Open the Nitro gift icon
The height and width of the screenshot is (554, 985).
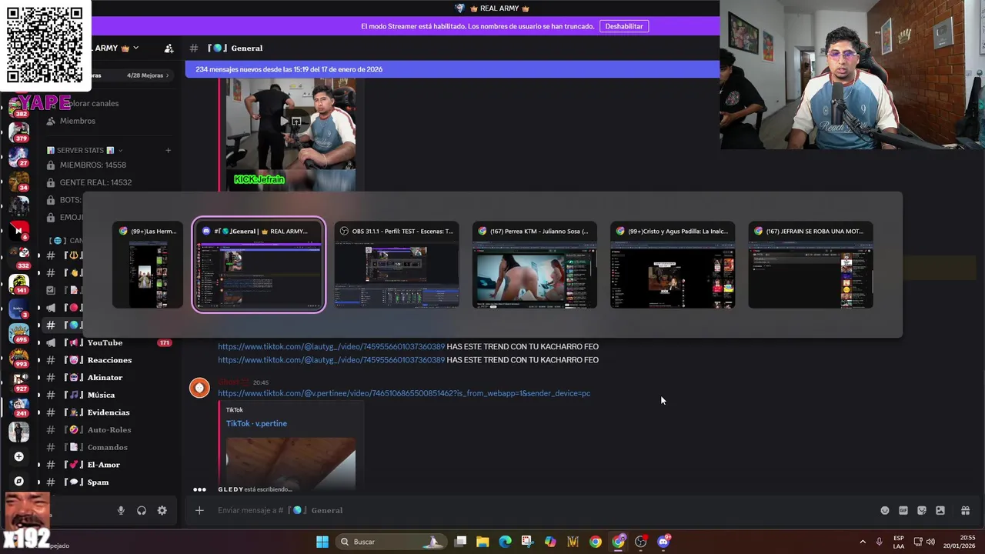pyautogui.click(x=965, y=510)
